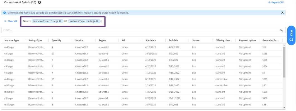The image size is (296, 111).
Task: Select the m4.large row ending 4/30/2022
Action: pos(142,47)
